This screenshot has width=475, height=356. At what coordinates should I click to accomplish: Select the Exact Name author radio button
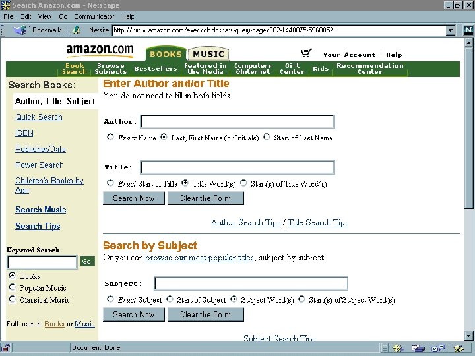pyautogui.click(x=110, y=137)
